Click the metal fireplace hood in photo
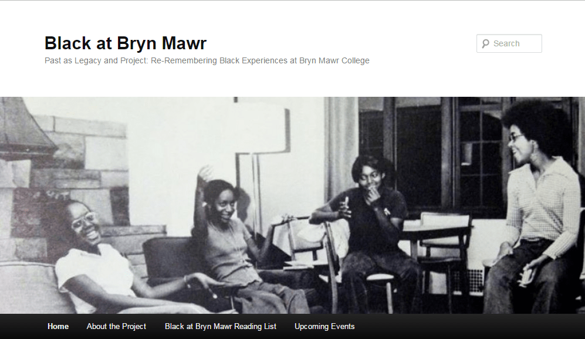Screen dimensions: 585x339 (24, 128)
